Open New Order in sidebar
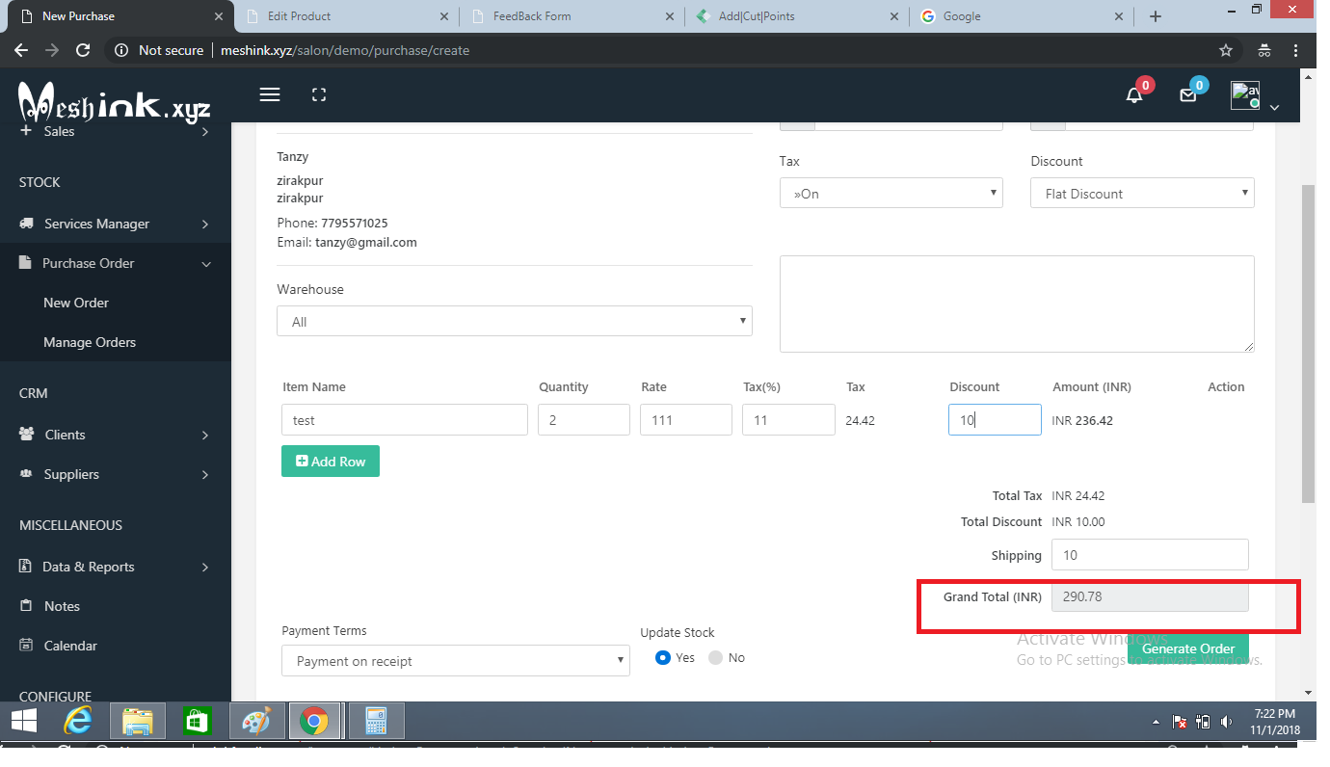Viewport: 1330px width, 767px height. pyautogui.click(x=76, y=303)
